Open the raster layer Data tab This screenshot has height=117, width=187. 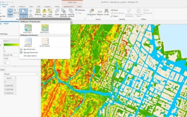tap(79, 7)
